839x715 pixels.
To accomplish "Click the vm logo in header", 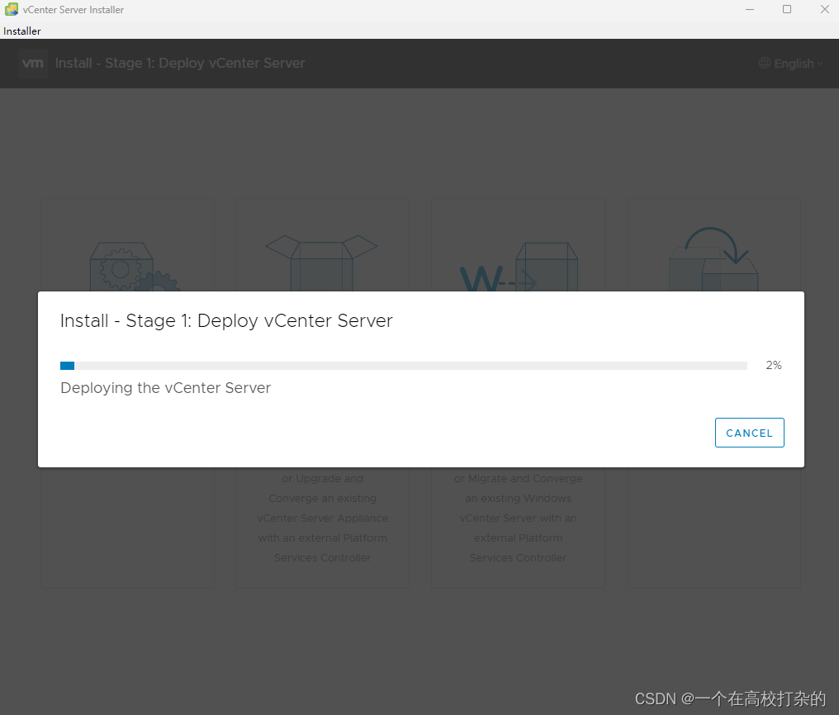I will pyautogui.click(x=33, y=63).
